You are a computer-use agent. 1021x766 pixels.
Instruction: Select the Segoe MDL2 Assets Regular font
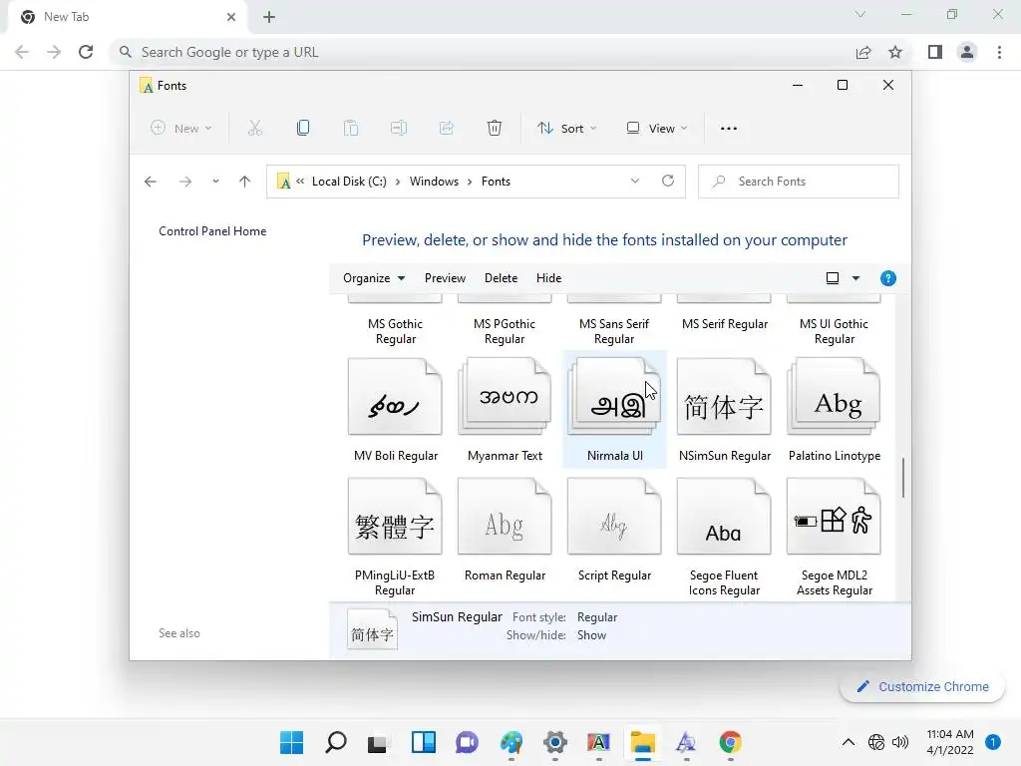coord(835,538)
